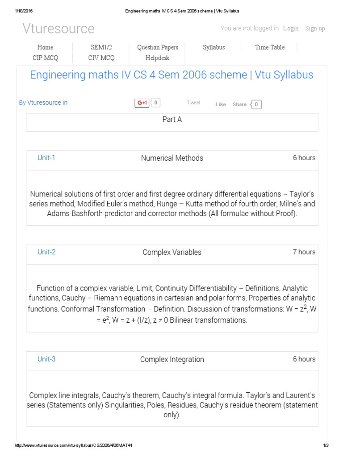Navigate to CIP MCQ

coord(45,58)
